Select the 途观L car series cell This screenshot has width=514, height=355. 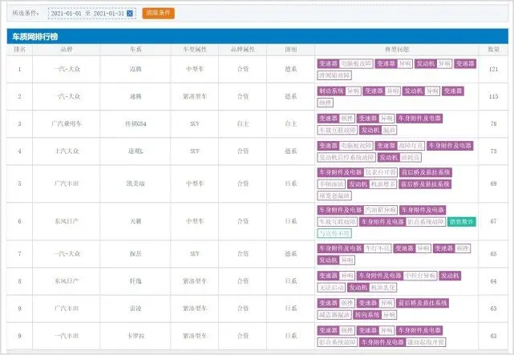(x=136, y=151)
